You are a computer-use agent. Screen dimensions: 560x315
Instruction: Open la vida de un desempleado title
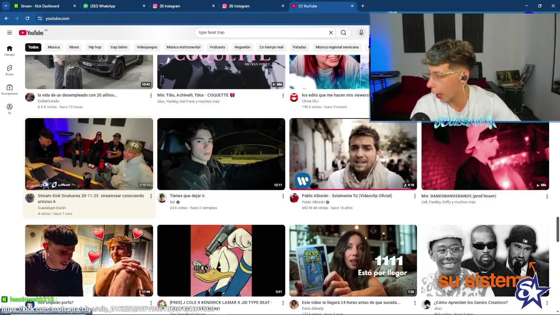coord(77,95)
